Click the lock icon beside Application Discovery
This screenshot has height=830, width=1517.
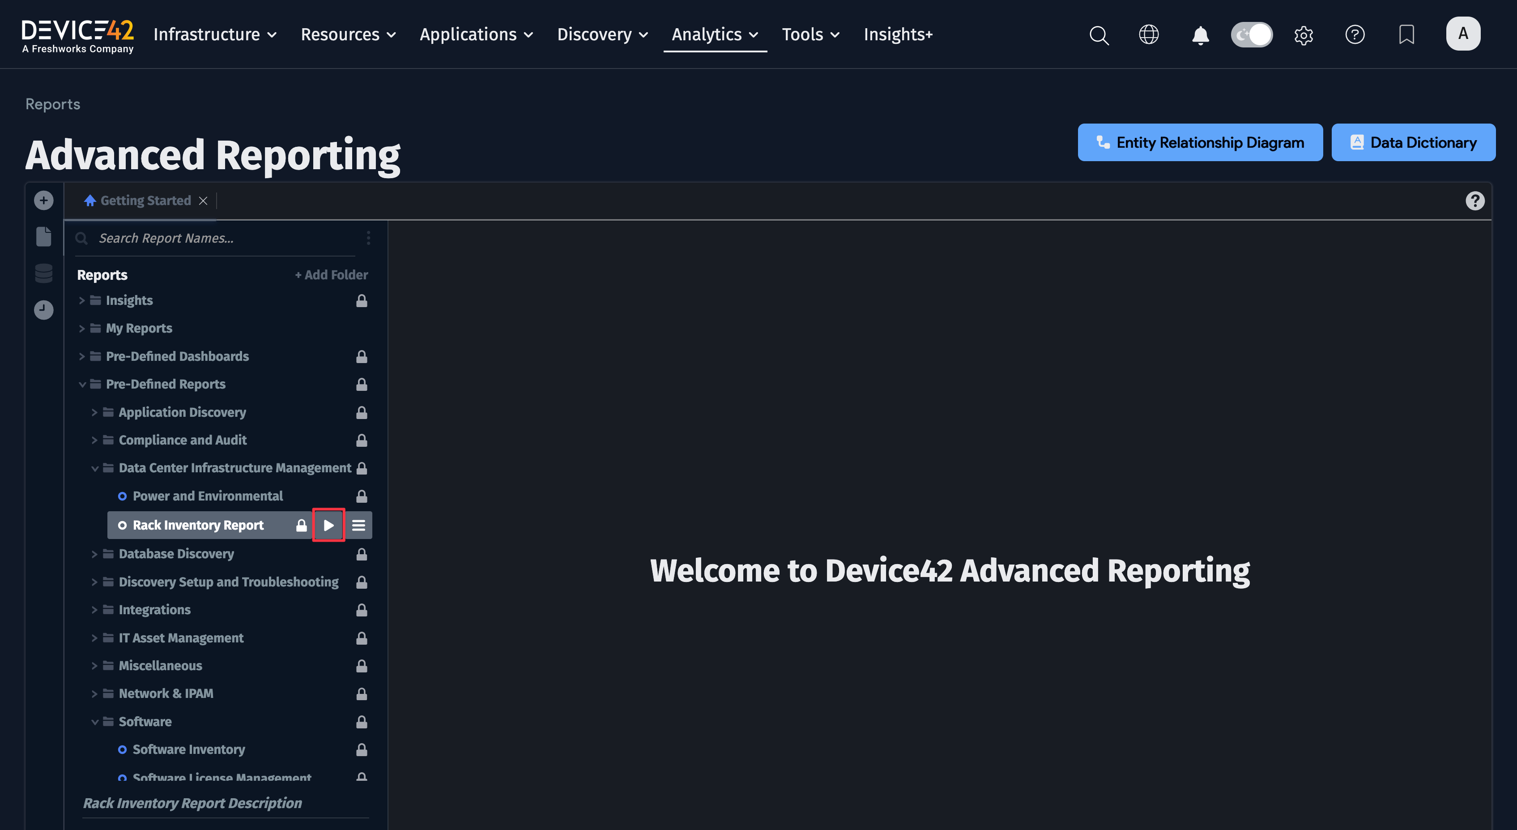pos(362,412)
